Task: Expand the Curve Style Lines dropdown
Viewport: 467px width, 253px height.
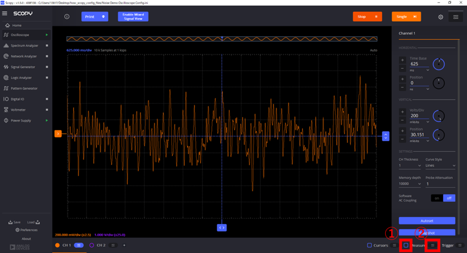Action: pos(440,166)
